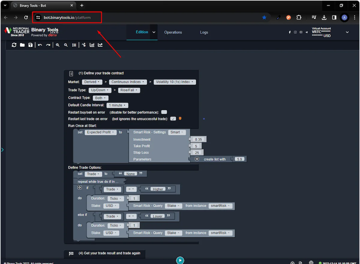Undo the last block change

pyautogui.click(x=40, y=45)
